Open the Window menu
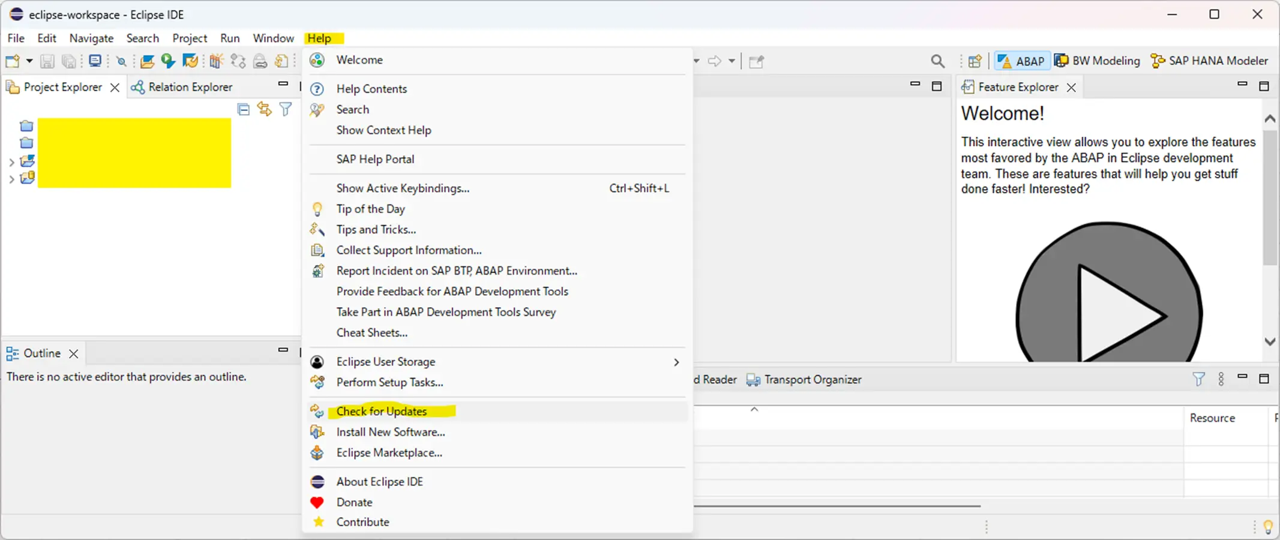This screenshot has width=1280, height=540. click(x=273, y=38)
